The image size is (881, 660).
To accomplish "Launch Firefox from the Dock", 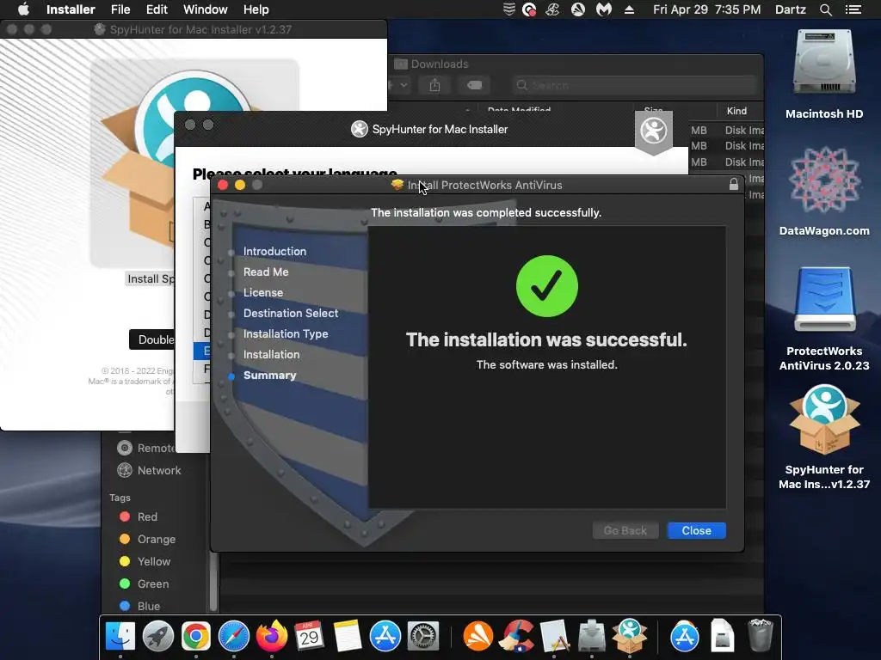I will (271, 637).
